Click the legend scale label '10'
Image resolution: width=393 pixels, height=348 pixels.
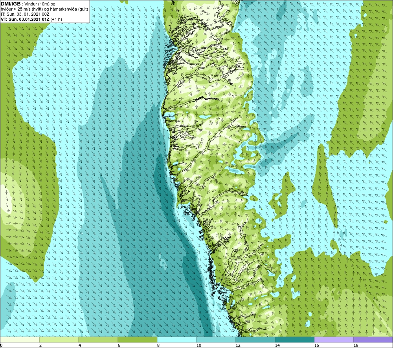coord(198,345)
